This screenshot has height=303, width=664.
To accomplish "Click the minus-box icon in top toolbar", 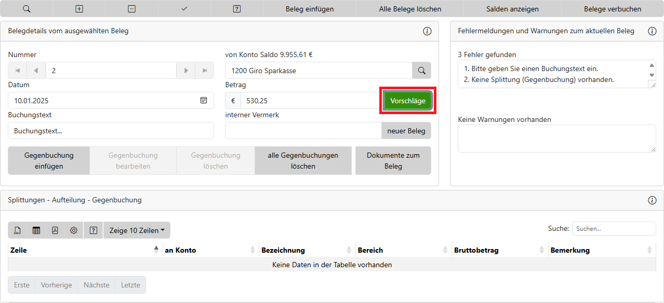I will tap(131, 9).
